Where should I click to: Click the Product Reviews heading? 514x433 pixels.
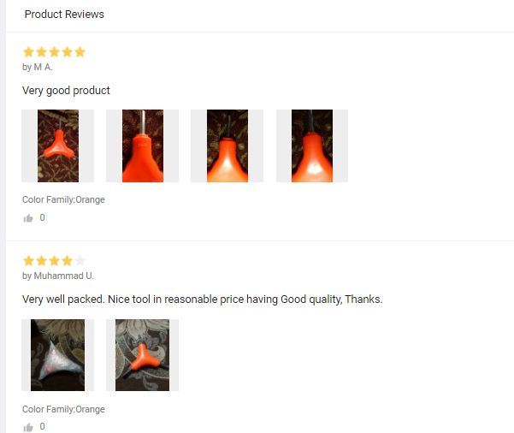point(64,14)
